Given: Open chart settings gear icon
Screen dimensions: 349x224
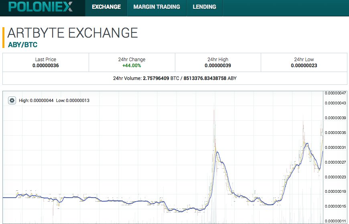Looking at the screenshot, I should [x=12, y=100].
